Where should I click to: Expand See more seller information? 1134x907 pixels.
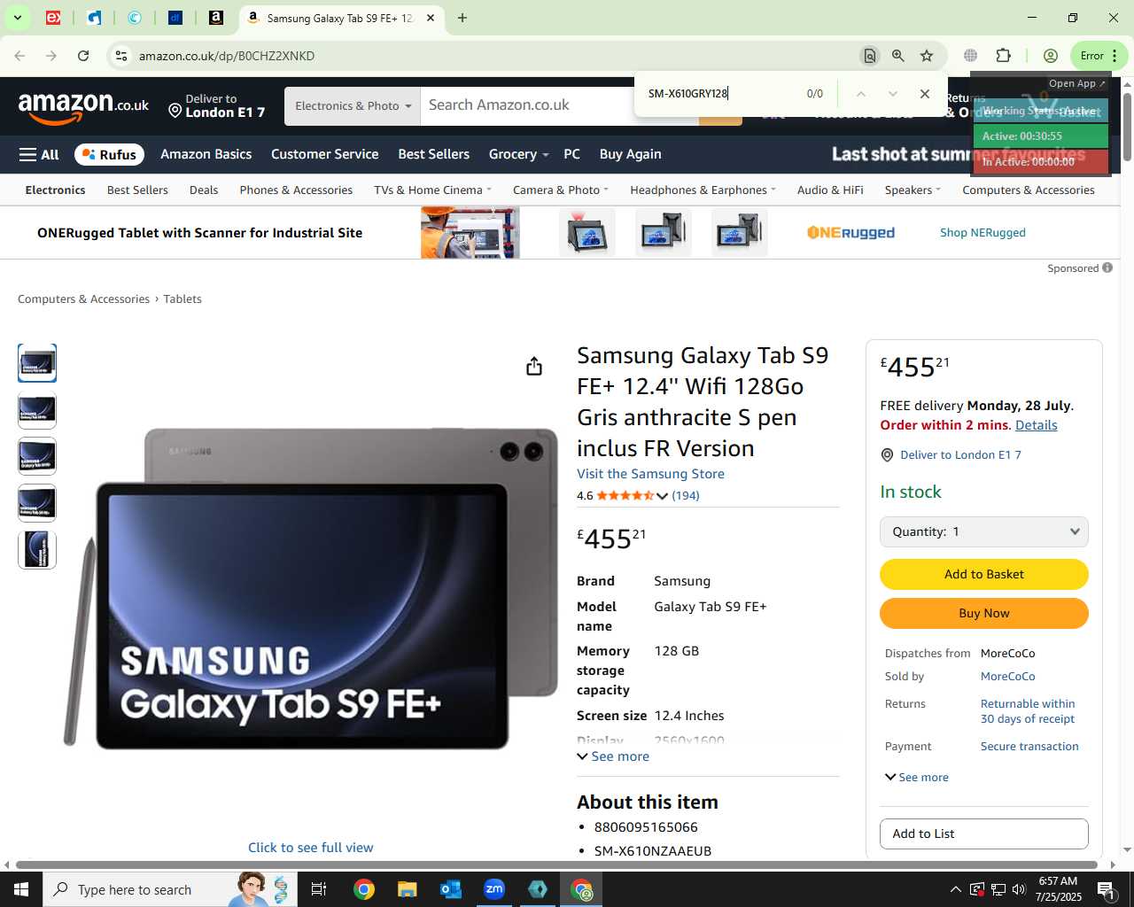click(917, 778)
